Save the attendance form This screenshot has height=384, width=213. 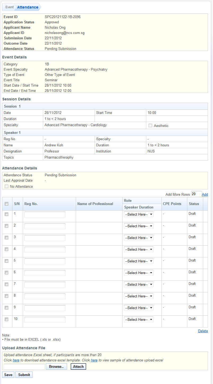pyautogui.click(x=8, y=375)
